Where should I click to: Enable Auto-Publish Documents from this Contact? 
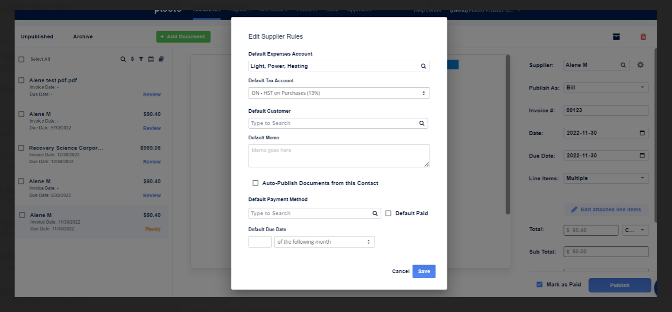[255, 183]
